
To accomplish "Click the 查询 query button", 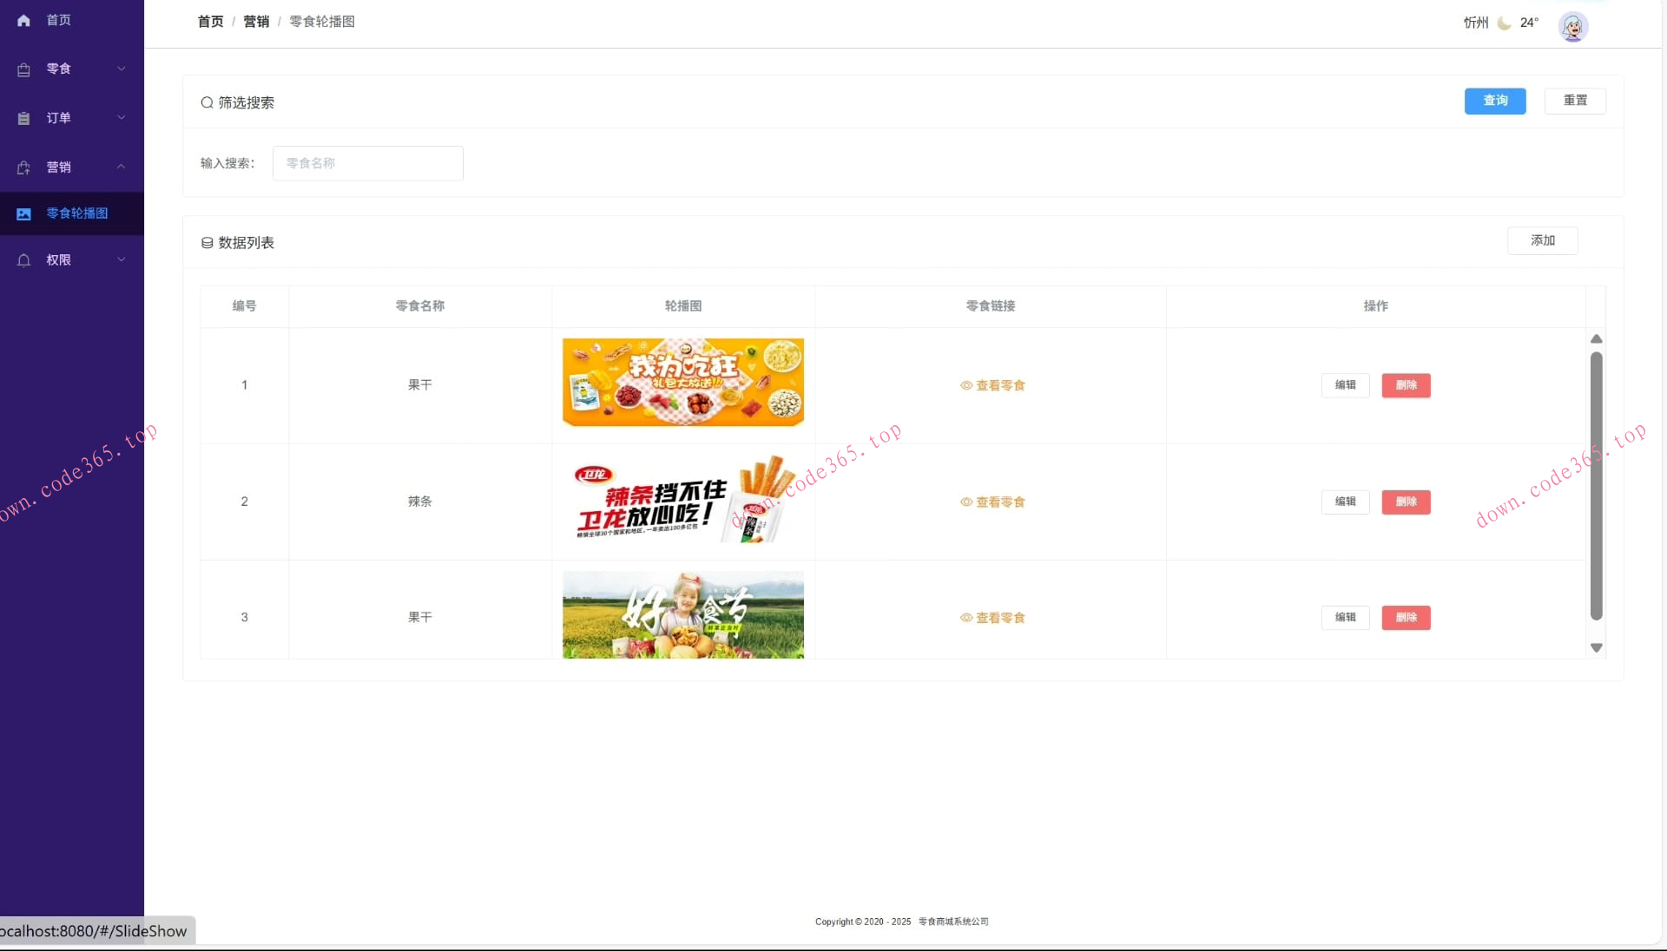I will tap(1494, 101).
